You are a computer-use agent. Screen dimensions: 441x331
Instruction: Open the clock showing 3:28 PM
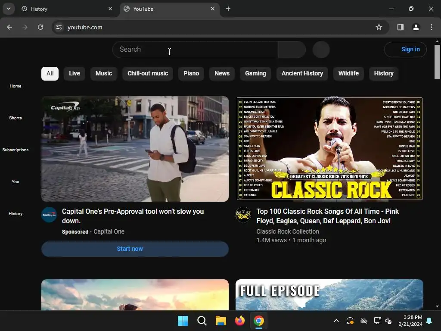click(410, 321)
